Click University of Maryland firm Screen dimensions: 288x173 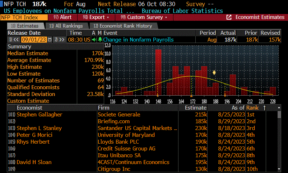pos(126,135)
